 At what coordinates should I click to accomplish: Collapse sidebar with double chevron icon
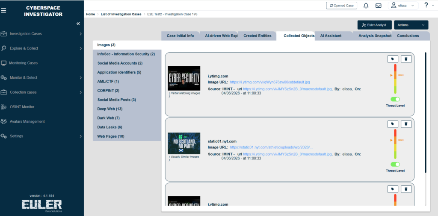pos(78,24)
